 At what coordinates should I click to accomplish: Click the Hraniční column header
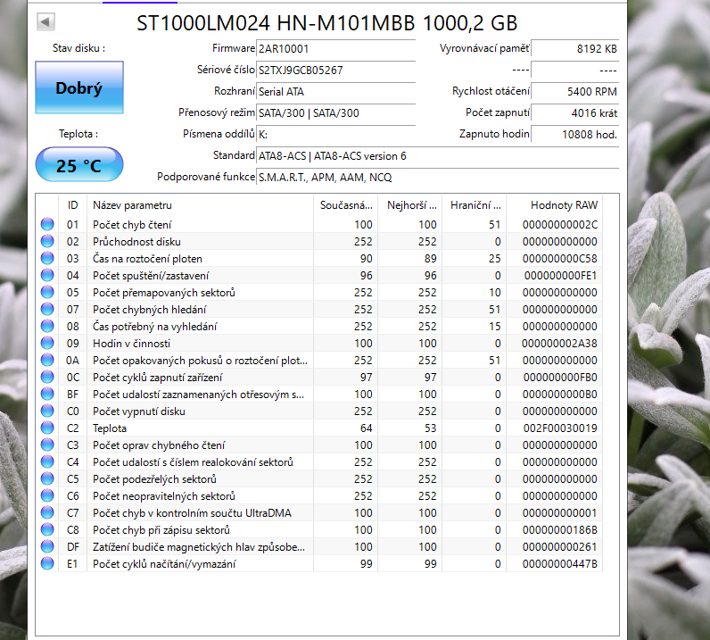pos(475,205)
